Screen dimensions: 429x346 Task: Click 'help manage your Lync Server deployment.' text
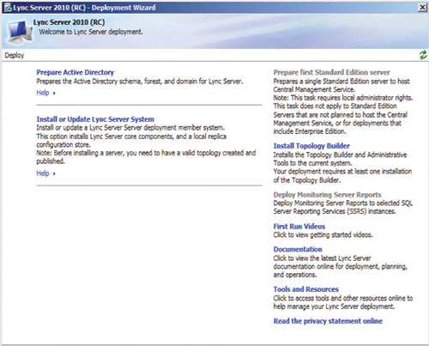(x=334, y=307)
